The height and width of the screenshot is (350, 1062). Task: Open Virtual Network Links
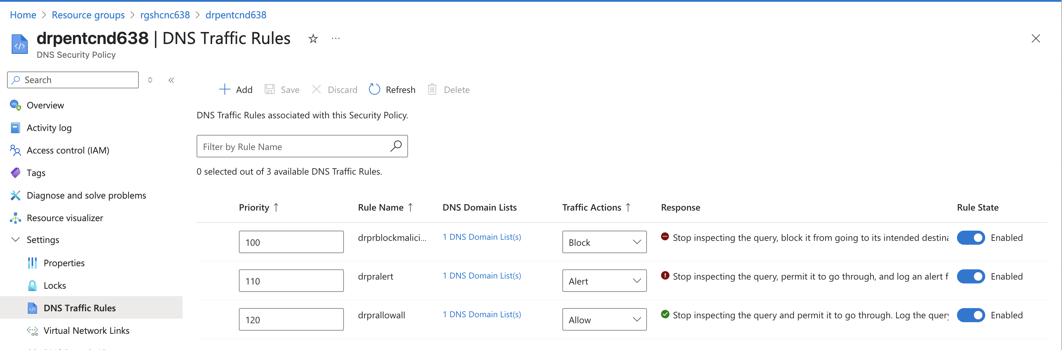(x=87, y=330)
